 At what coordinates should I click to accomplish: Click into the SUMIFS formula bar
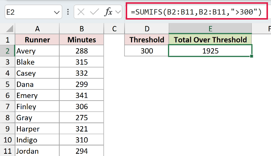click(197, 11)
